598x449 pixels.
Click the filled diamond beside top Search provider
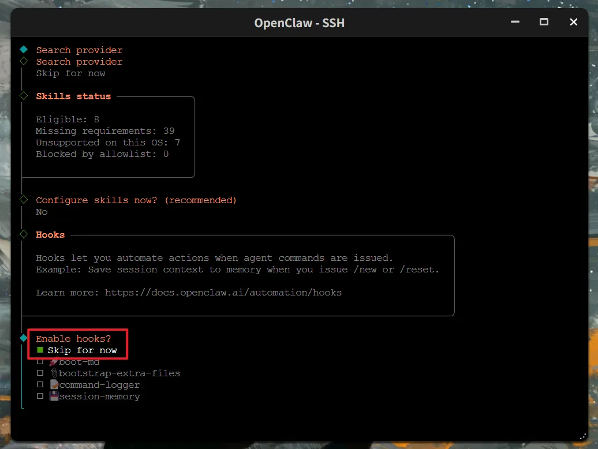[x=24, y=50]
